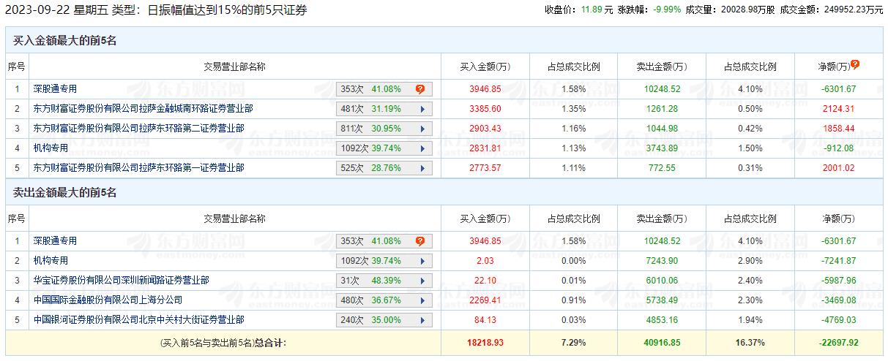Open 东方财富证券拉萨东环路第一证券营业部 link

[x=139, y=168]
